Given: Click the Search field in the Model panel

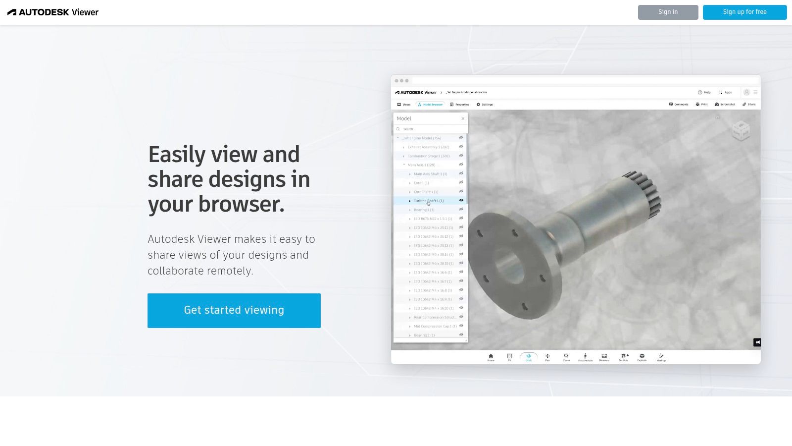Looking at the screenshot, I should (x=430, y=129).
